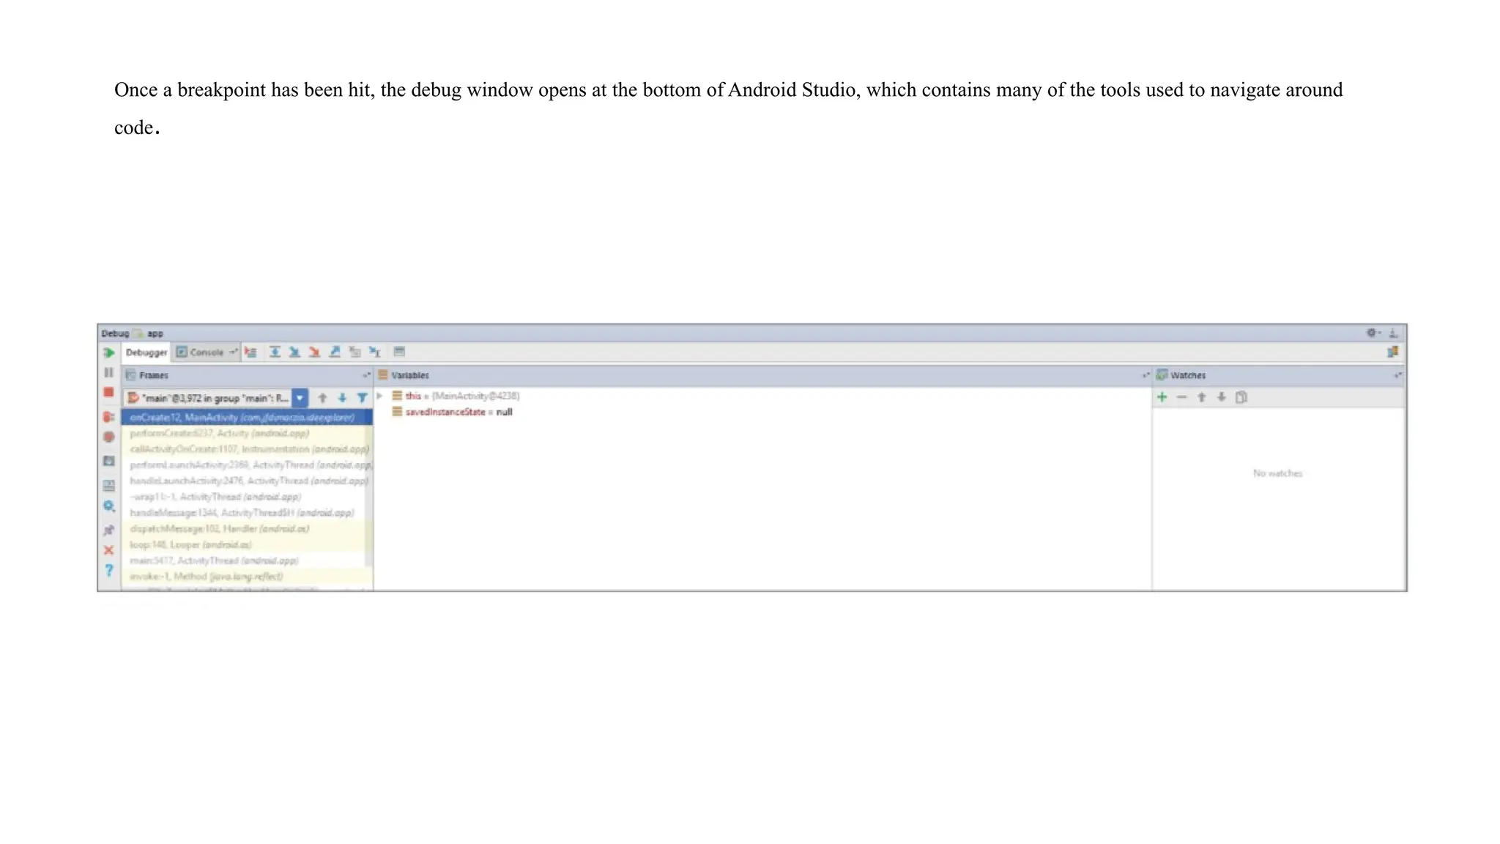Click the Duplicate watch copy icon
Screen dimensions: 1500x844
coord(1241,397)
